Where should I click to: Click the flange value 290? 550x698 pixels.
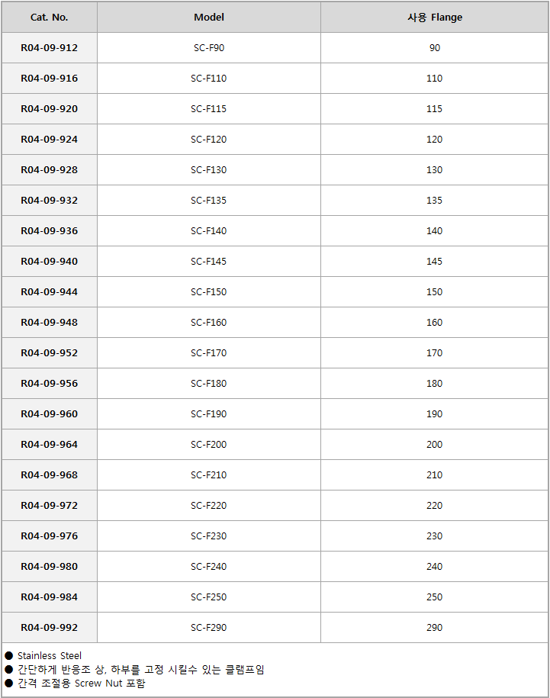[x=434, y=628]
